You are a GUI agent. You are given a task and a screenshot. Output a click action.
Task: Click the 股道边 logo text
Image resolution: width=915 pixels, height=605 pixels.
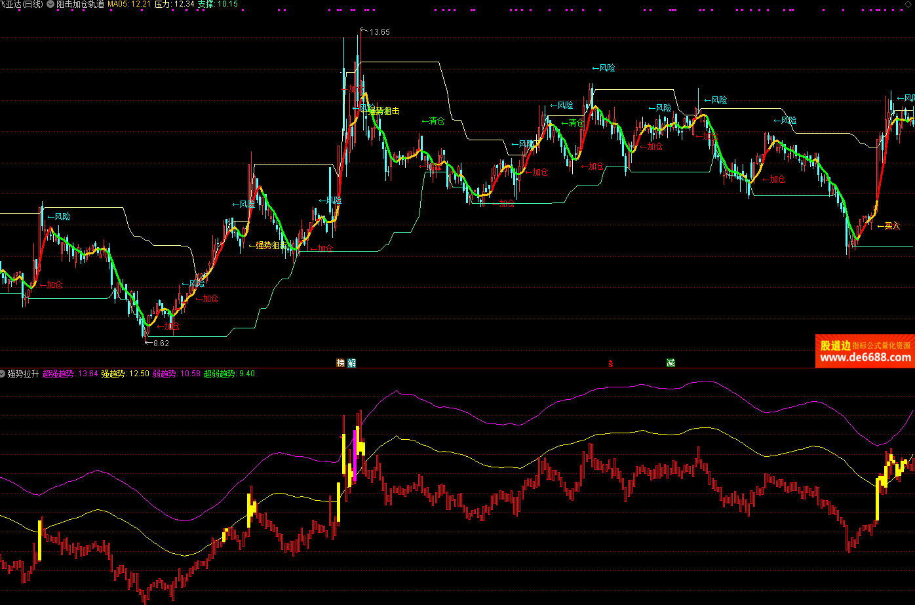(x=835, y=345)
